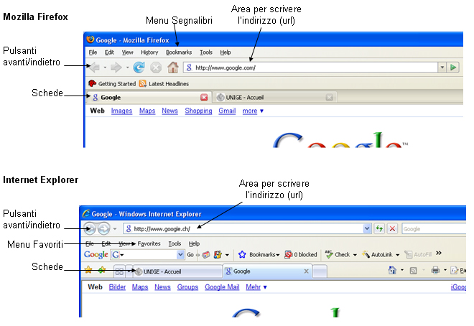This screenshot has width=474, height=326.
Task: Open tab list dropdown beside Quick Tabs
Action: coord(129,271)
